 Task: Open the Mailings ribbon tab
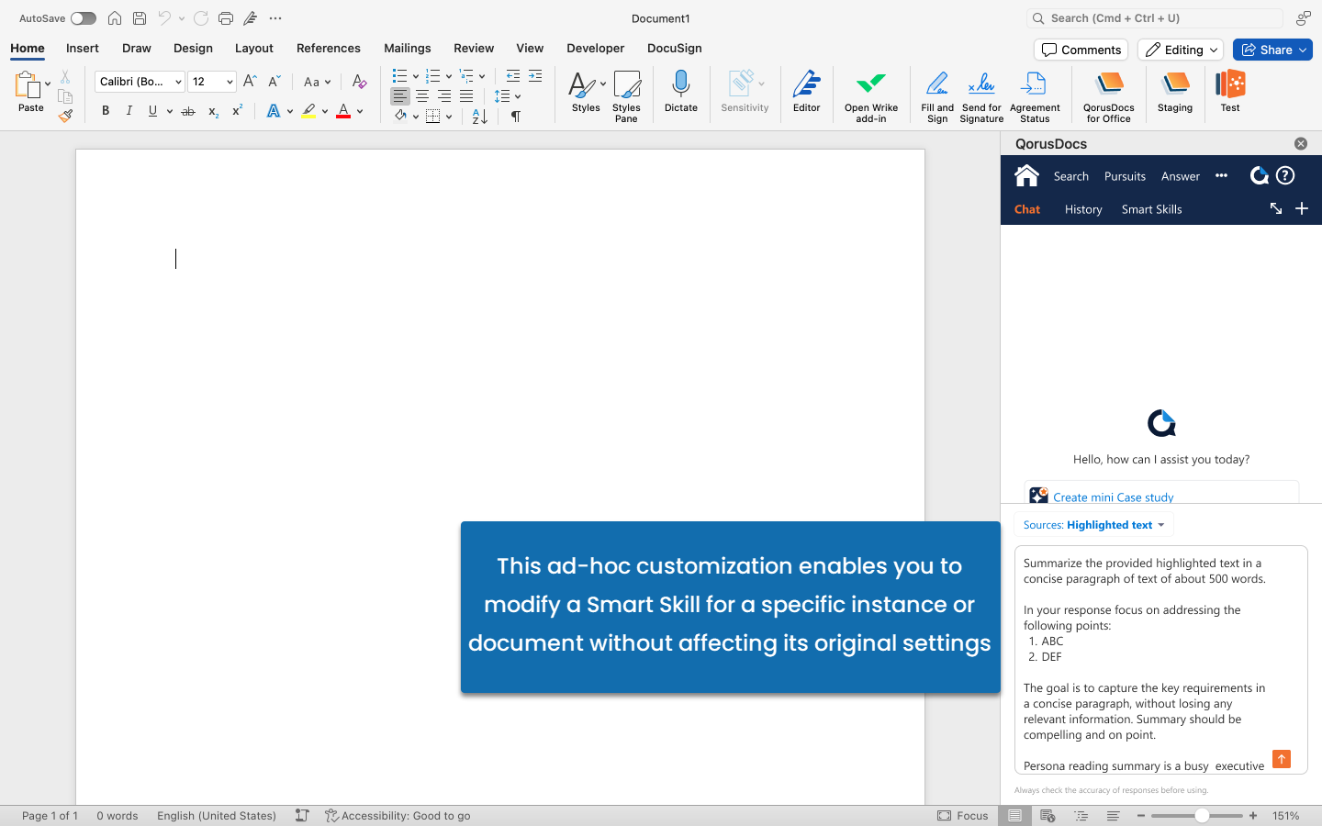point(408,48)
